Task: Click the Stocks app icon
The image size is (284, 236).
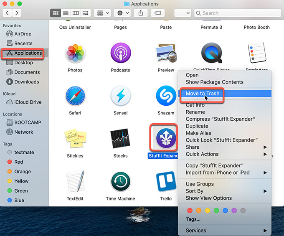Action: coord(120,138)
